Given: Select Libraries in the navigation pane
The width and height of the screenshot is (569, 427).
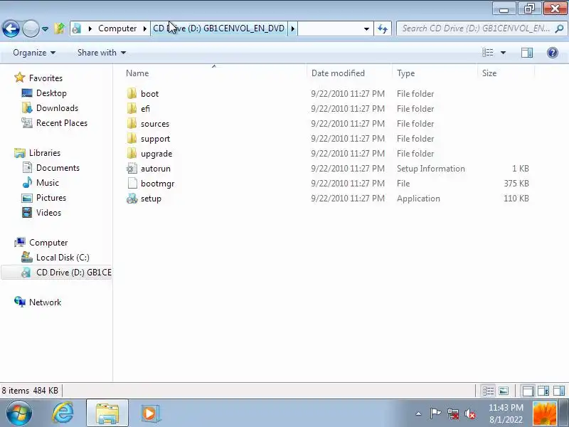Looking at the screenshot, I should click(x=45, y=153).
